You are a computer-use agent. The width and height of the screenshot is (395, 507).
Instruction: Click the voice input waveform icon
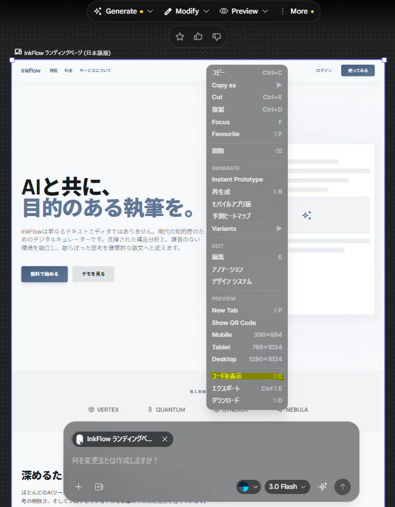point(323,487)
